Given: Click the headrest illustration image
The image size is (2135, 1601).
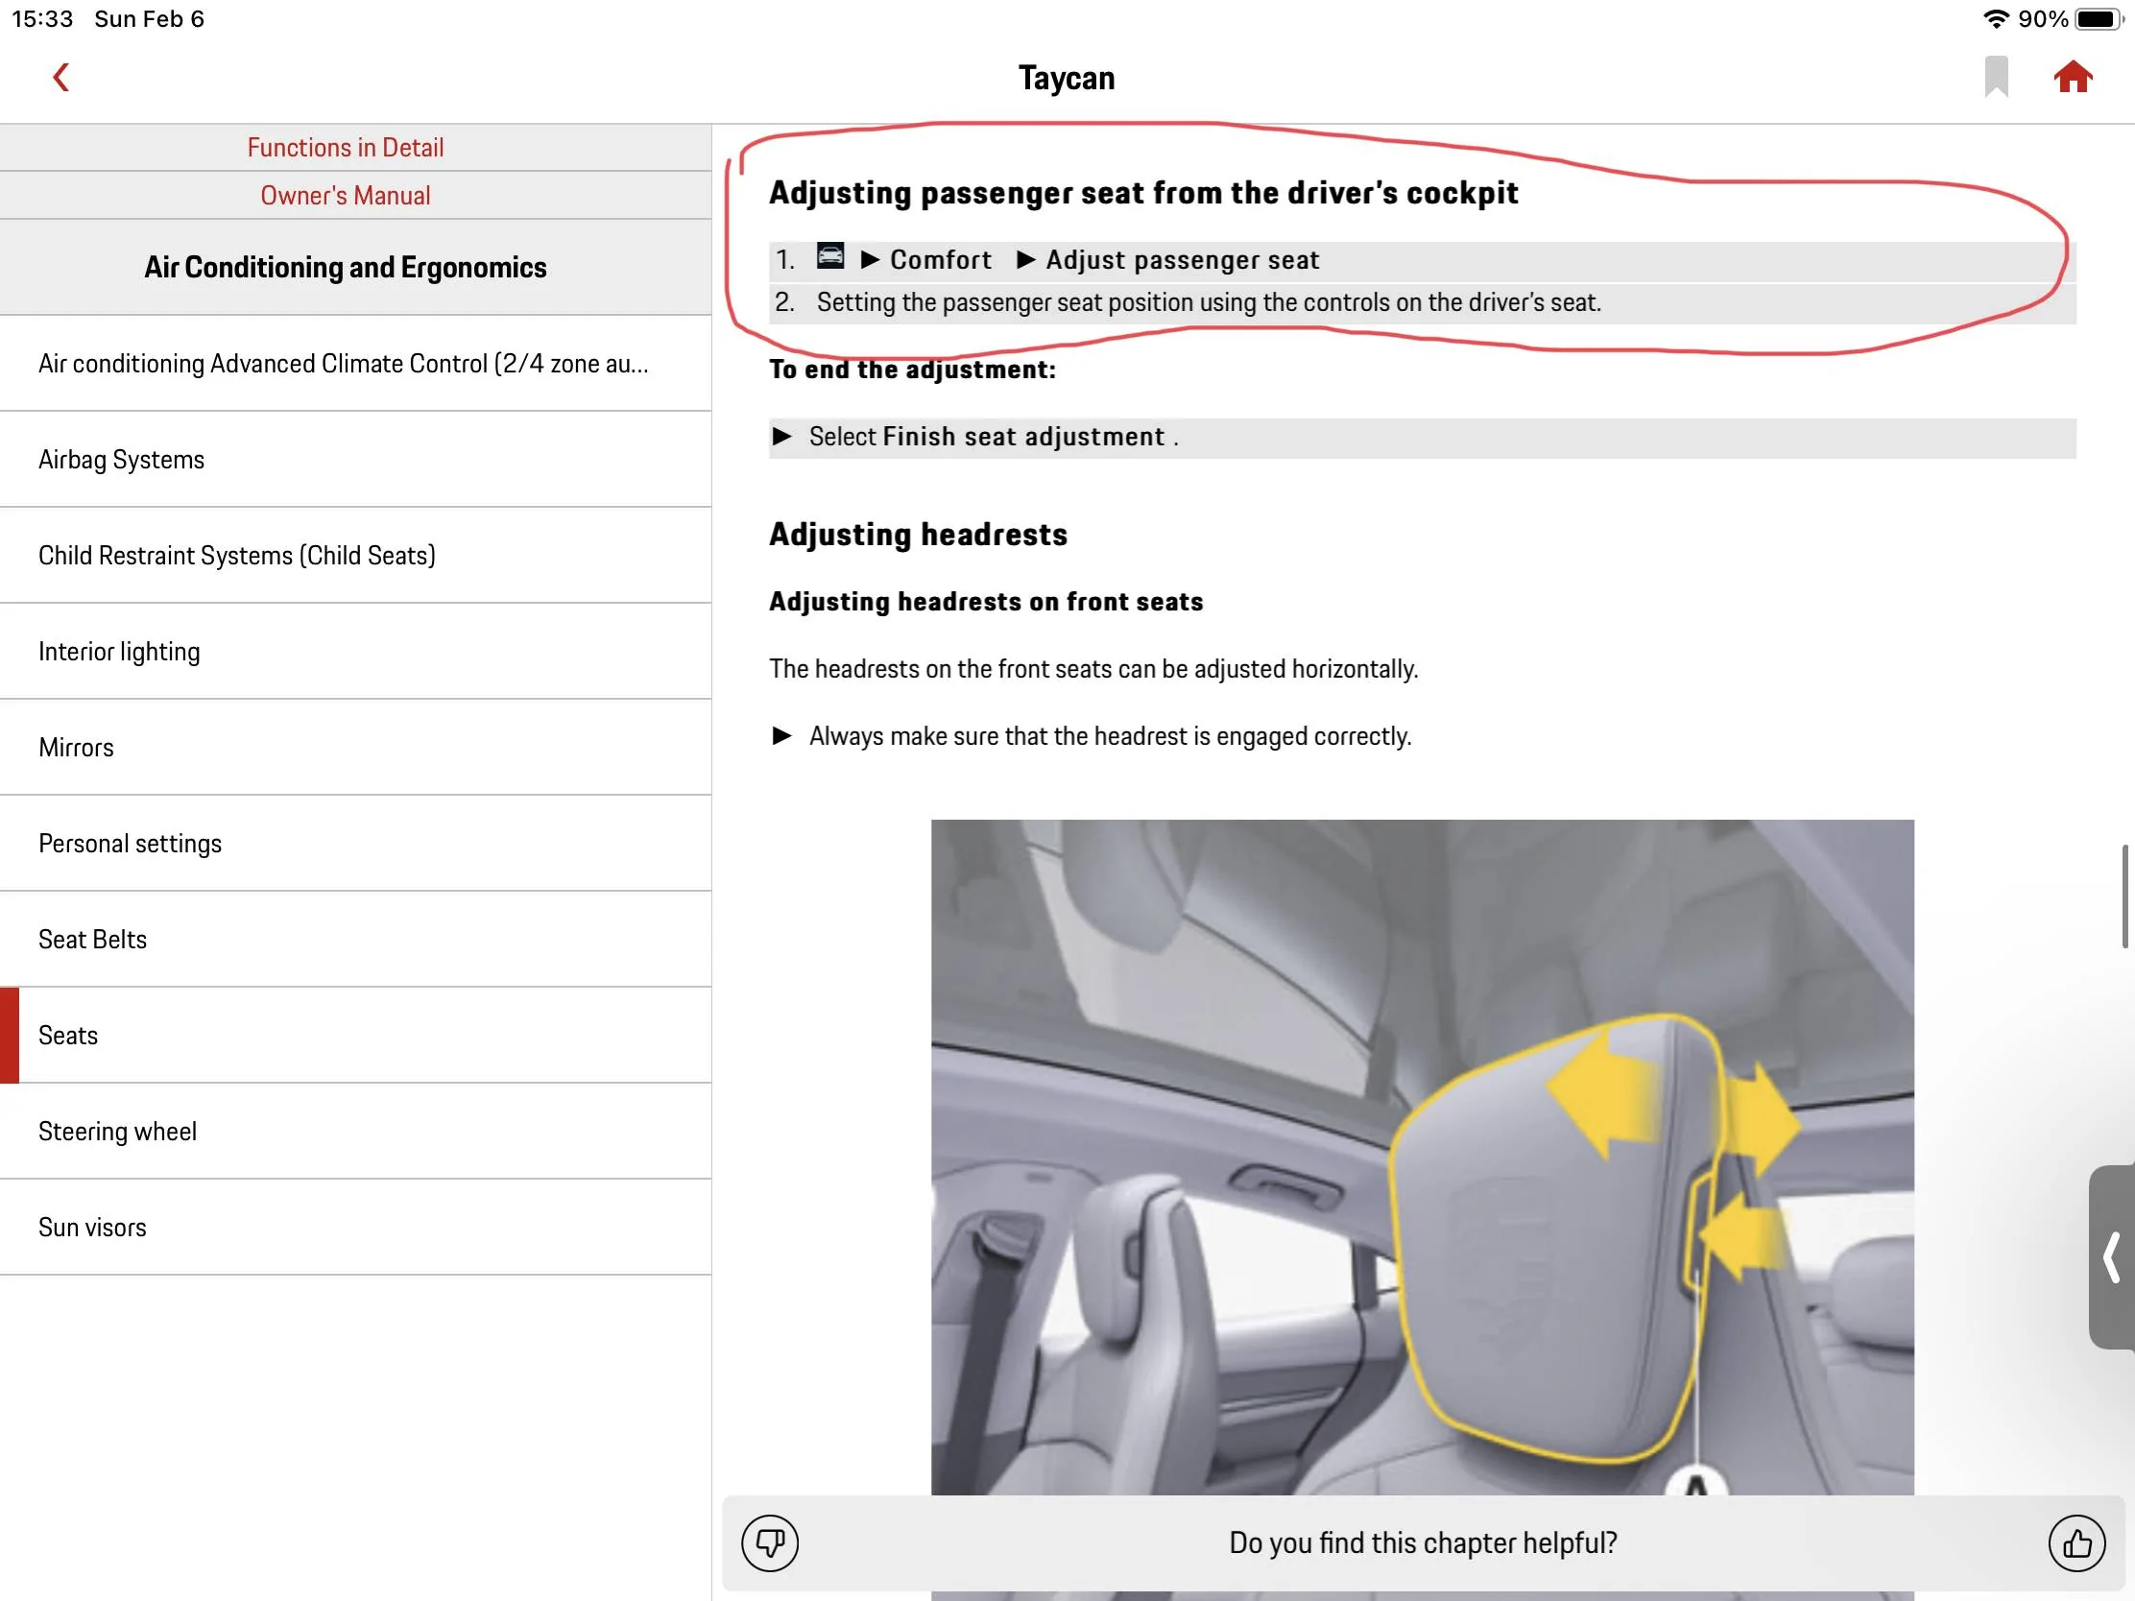Looking at the screenshot, I should 1422,1159.
